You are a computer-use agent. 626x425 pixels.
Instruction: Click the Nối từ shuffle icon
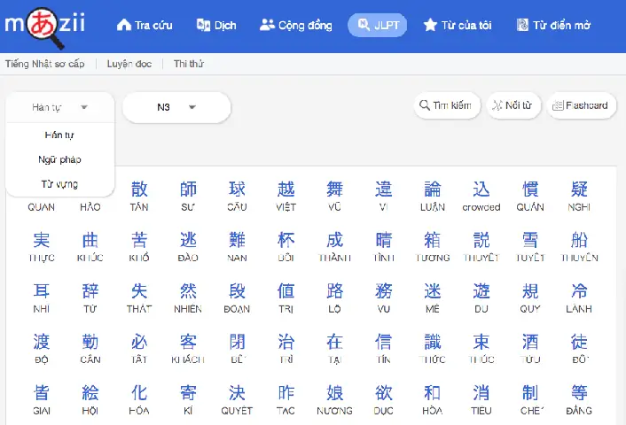click(x=497, y=105)
